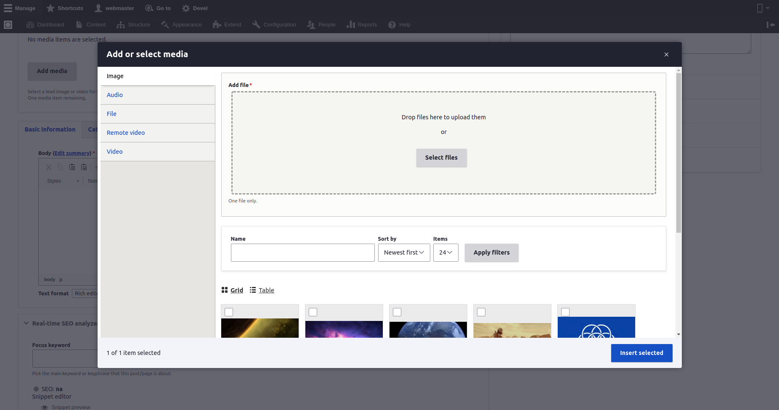
Task: Click the Manage hamburger menu icon
Action: pos(8,8)
